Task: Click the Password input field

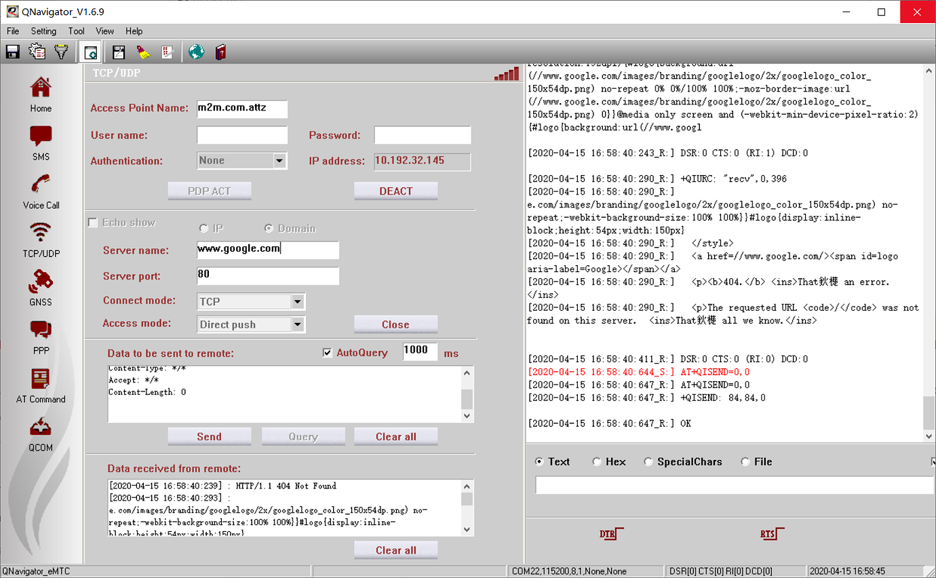Action: [422, 135]
